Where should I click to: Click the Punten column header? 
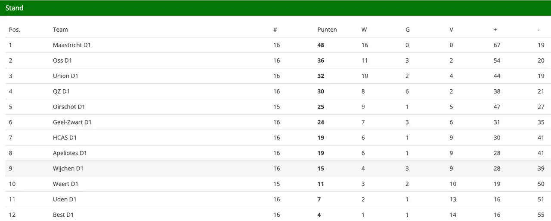coord(327,30)
